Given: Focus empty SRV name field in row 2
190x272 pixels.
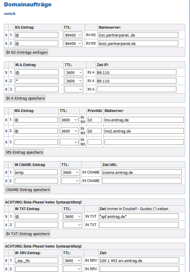Looking at the screenshot, I should [37, 269].
